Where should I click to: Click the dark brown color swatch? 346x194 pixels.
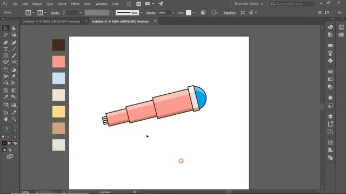tap(58, 45)
